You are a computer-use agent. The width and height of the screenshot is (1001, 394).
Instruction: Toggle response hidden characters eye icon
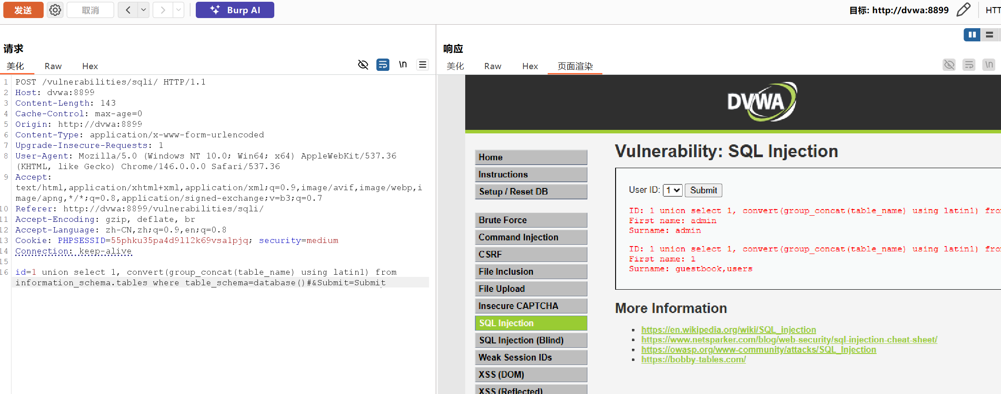(949, 65)
